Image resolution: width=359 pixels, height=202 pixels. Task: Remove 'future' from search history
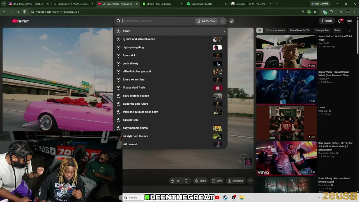224,31
